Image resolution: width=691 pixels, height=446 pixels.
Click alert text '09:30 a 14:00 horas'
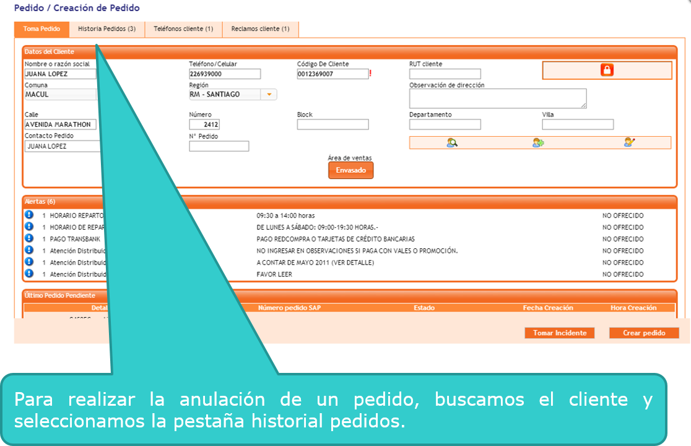point(285,216)
